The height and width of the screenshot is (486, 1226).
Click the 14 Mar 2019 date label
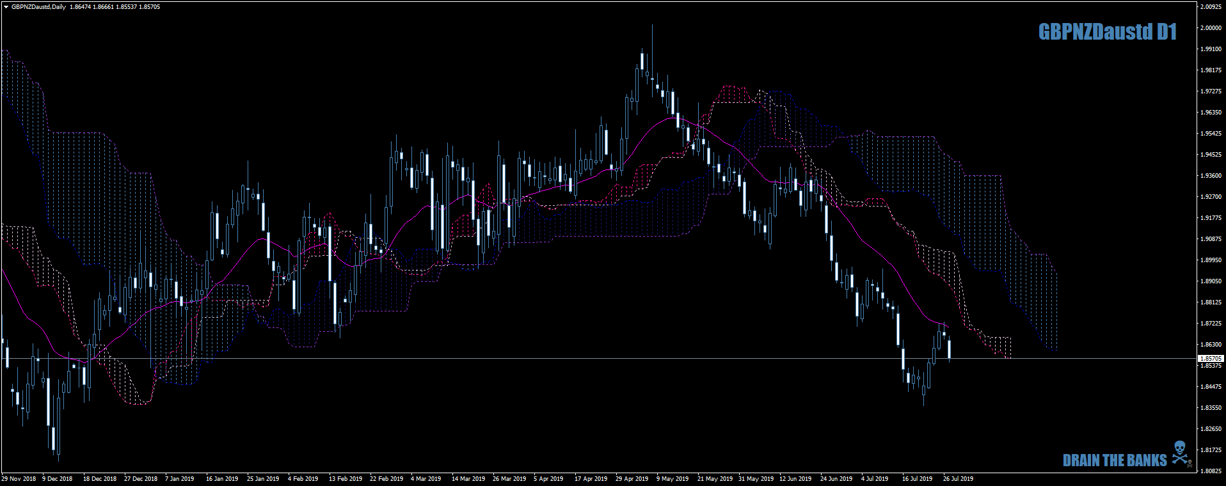468,479
